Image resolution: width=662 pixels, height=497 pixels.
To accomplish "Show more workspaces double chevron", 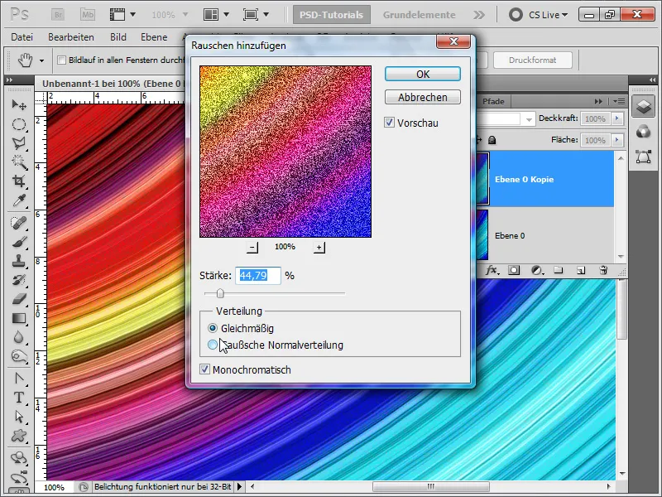I will (x=479, y=15).
